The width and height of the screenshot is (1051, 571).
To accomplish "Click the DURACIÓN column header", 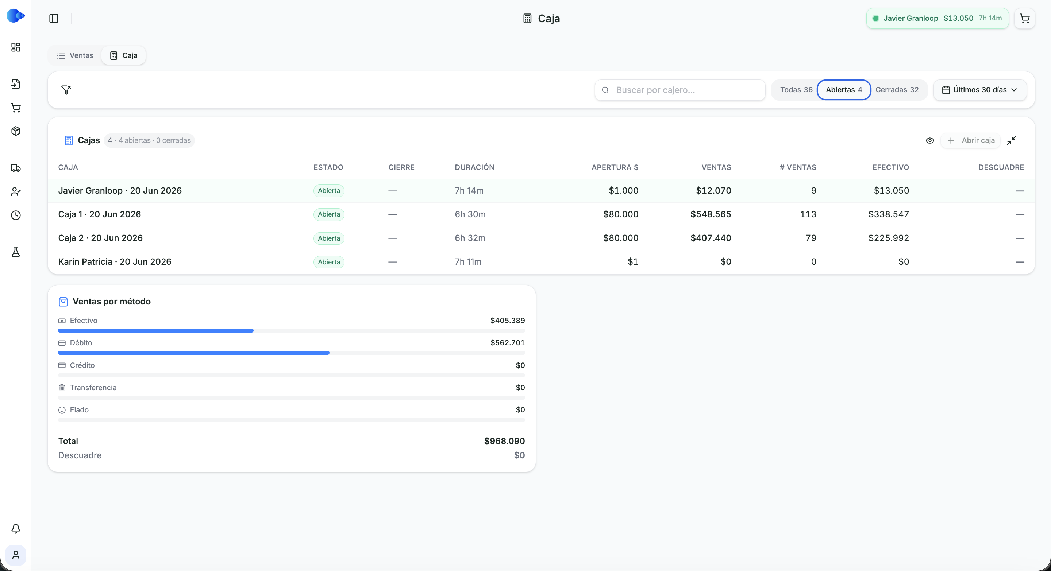I will (x=474, y=167).
